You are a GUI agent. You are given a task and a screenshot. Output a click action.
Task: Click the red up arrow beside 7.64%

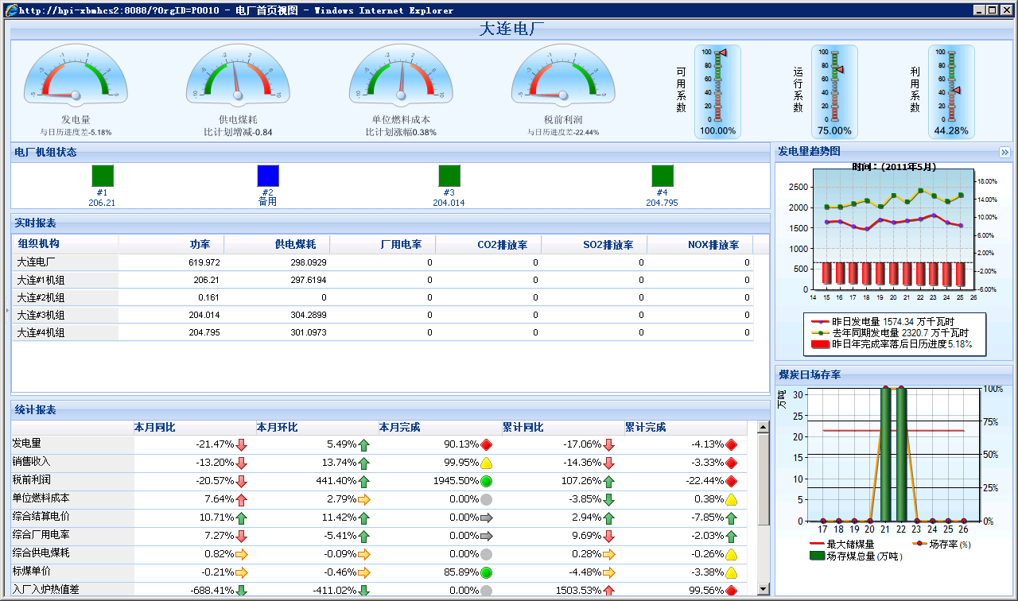(x=242, y=499)
